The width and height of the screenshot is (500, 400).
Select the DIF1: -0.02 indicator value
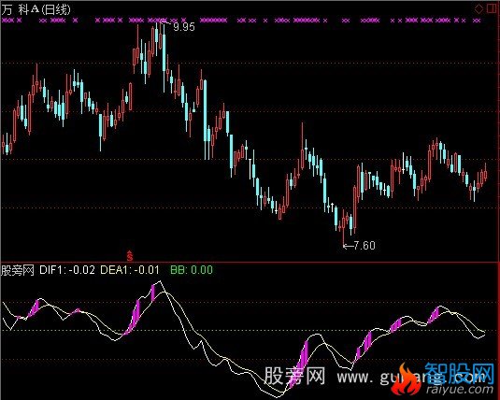coord(67,270)
